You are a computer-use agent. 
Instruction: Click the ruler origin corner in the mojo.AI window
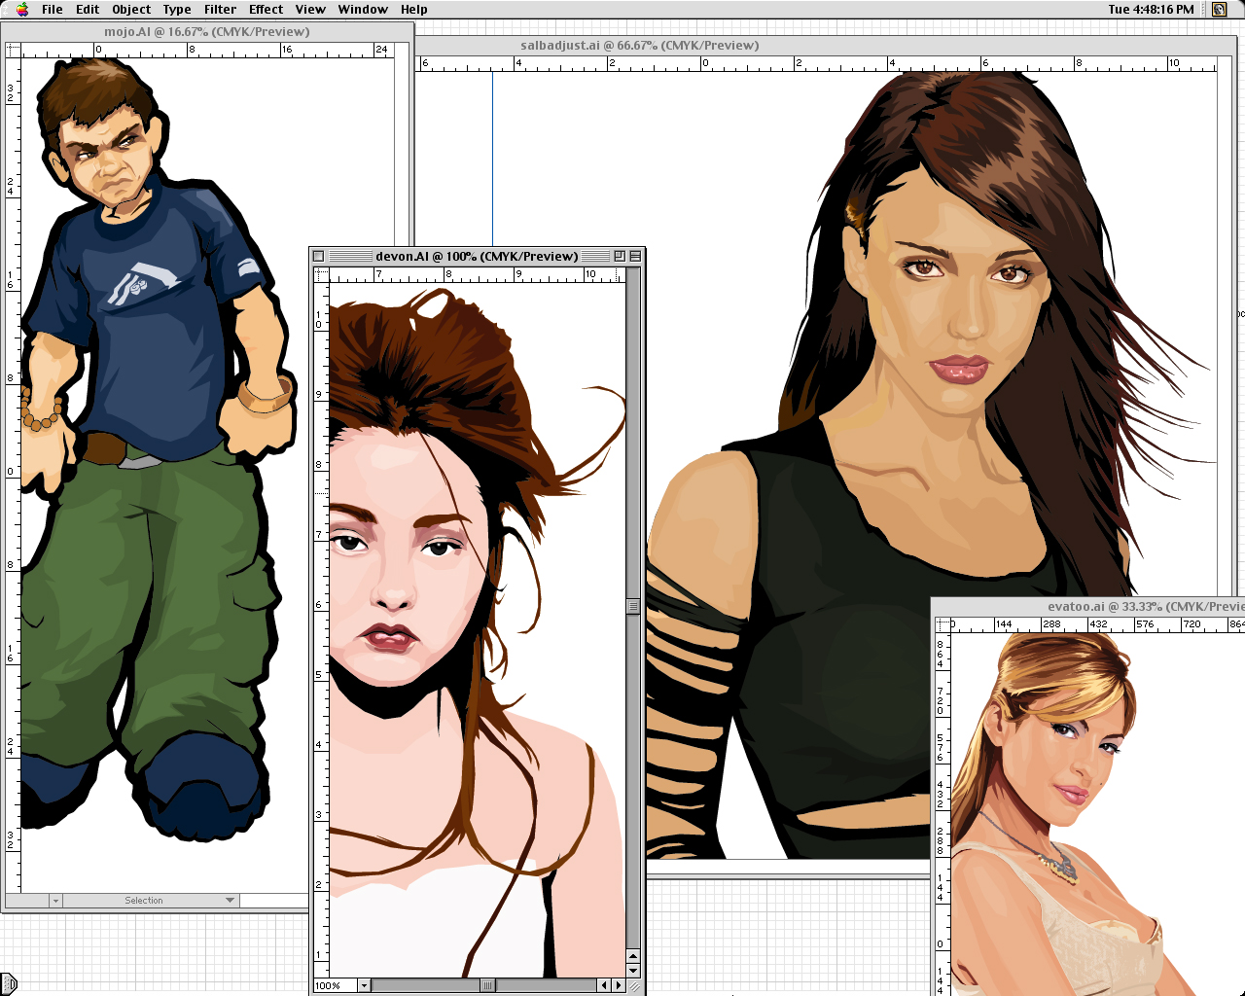pyautogui.click(x=13, y=50)
